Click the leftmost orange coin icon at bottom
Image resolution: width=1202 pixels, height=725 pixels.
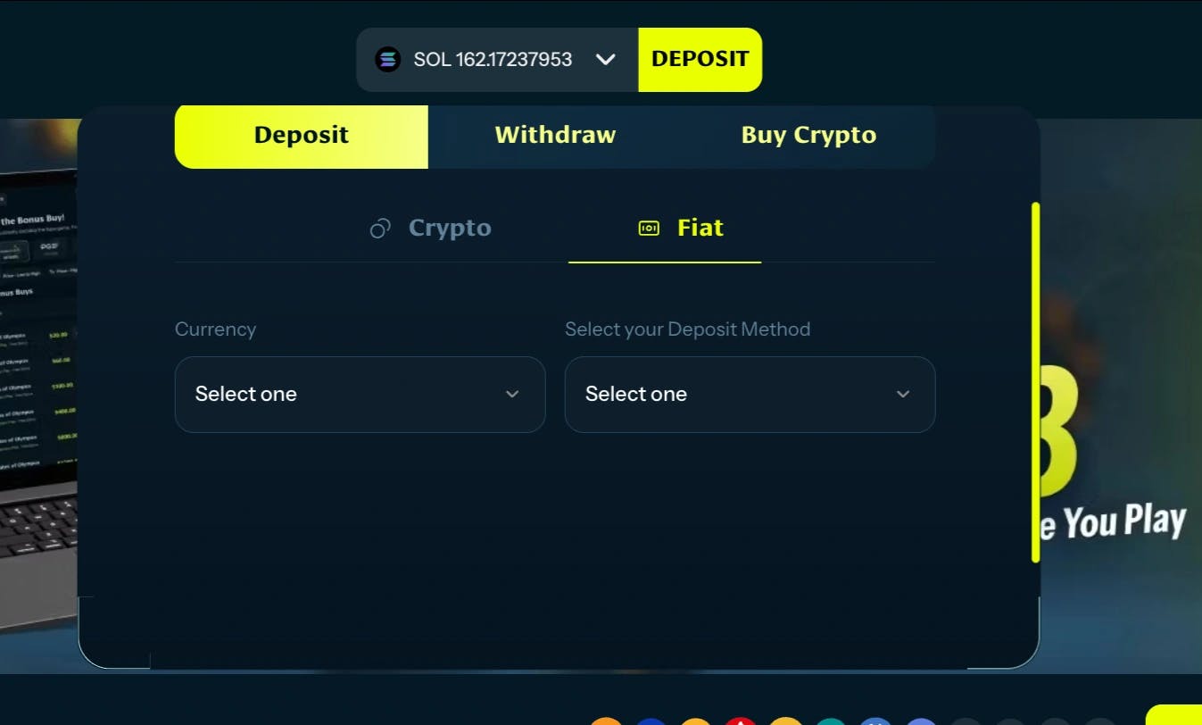(606, 721)
